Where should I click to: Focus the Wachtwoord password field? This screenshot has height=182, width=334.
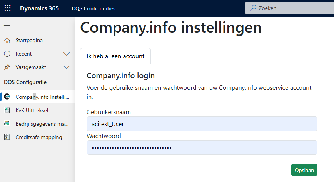pyautogui.click(x=202, y=148)
